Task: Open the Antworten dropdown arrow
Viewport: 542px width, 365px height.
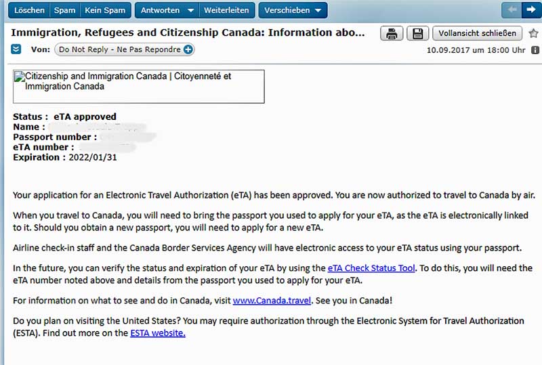Action: coord(190,10)
